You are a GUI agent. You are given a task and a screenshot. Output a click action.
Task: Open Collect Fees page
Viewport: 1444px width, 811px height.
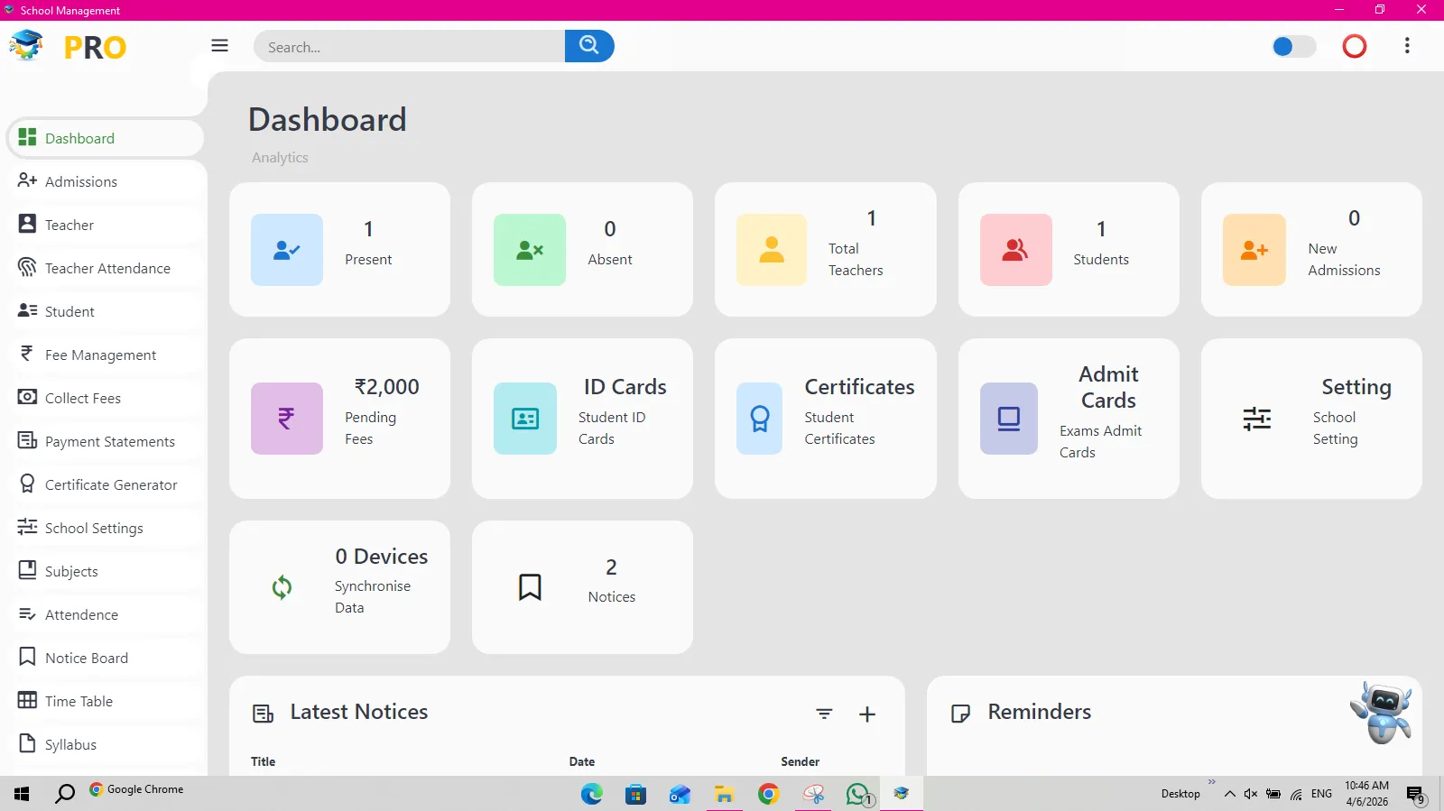tap(106, 398)
